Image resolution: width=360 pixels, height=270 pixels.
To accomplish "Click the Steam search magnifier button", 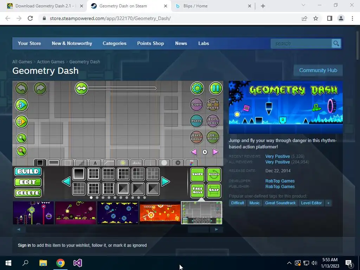I will tap(336, 43).
